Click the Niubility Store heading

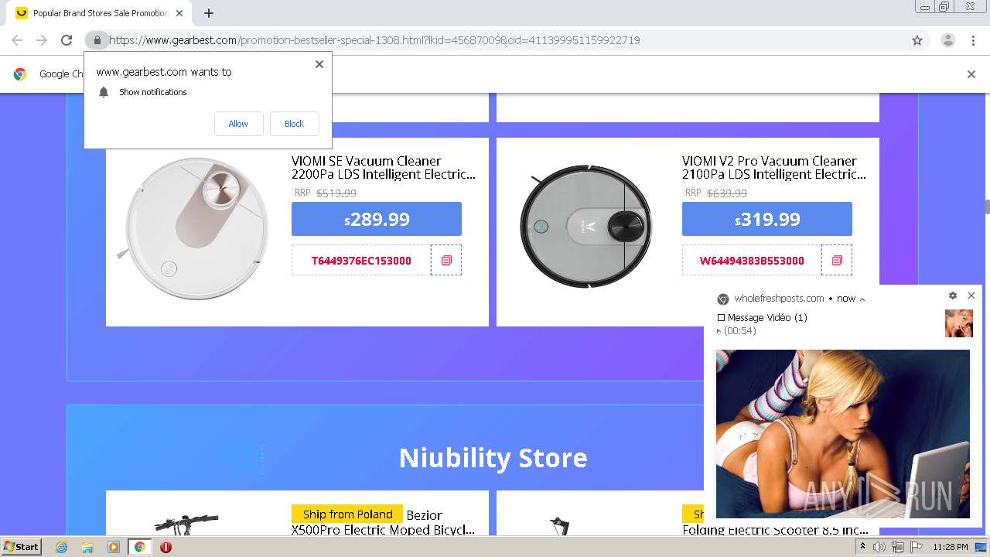click(x=493, y=457)
